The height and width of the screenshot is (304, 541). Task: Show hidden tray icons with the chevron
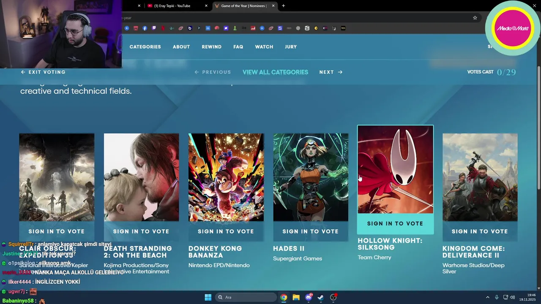(487, 297)
